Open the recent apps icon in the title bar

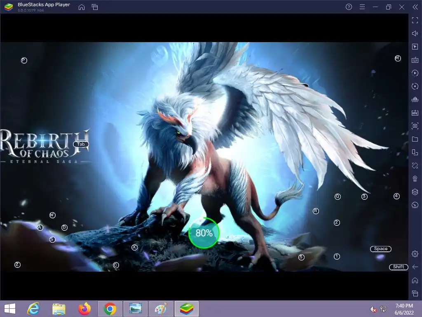(95, 7)
